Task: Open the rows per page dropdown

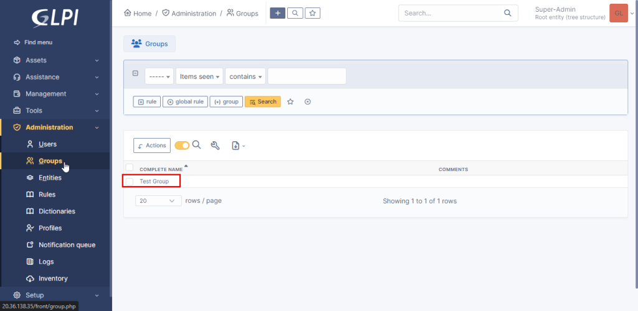Action: click(158, 200)
